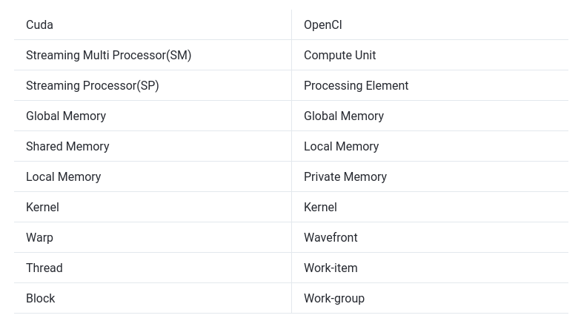This screenshot has height=321, width=581.
Task: Select the 'Block' cell
Action: tap(153, 298)
